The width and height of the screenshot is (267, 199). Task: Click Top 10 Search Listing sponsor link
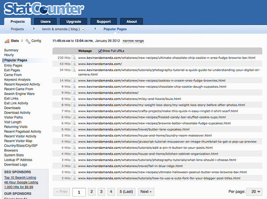pos(20,178)
